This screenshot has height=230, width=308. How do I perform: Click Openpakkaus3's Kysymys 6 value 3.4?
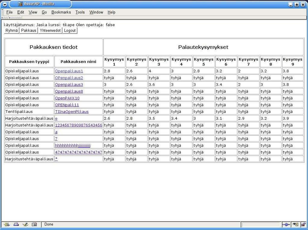tap(219, 84)
